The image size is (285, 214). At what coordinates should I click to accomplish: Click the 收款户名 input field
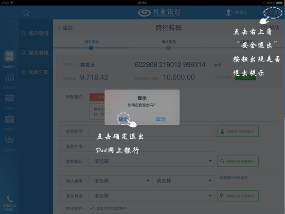(152, 146)
